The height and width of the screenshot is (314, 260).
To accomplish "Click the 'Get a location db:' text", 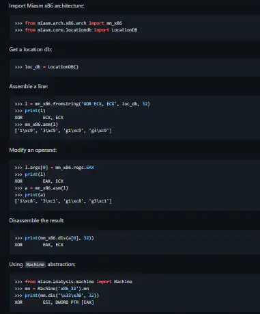I will [x=31, y=49].
